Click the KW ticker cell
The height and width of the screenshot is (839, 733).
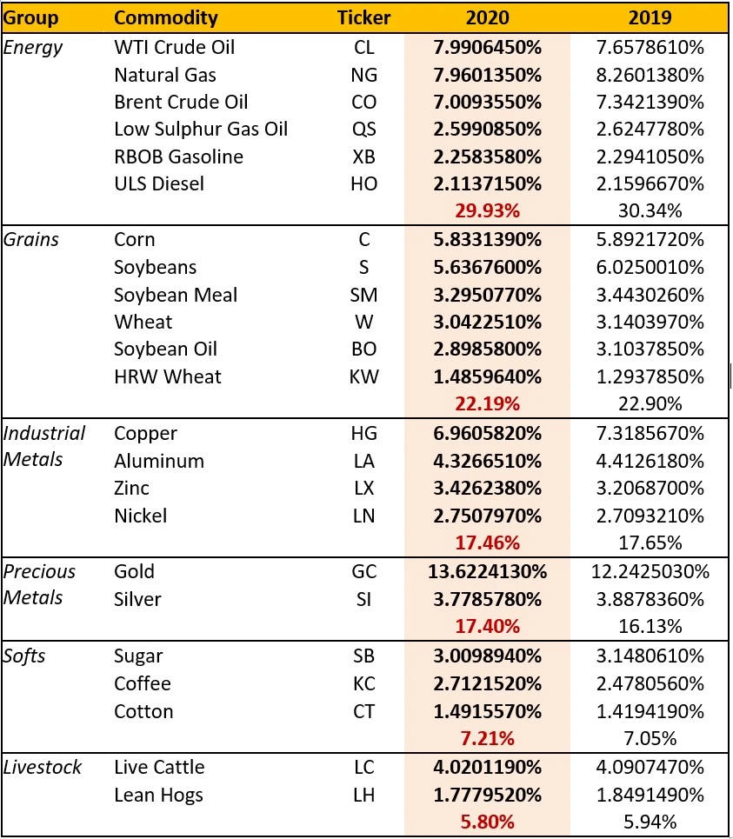coord(364,376)
